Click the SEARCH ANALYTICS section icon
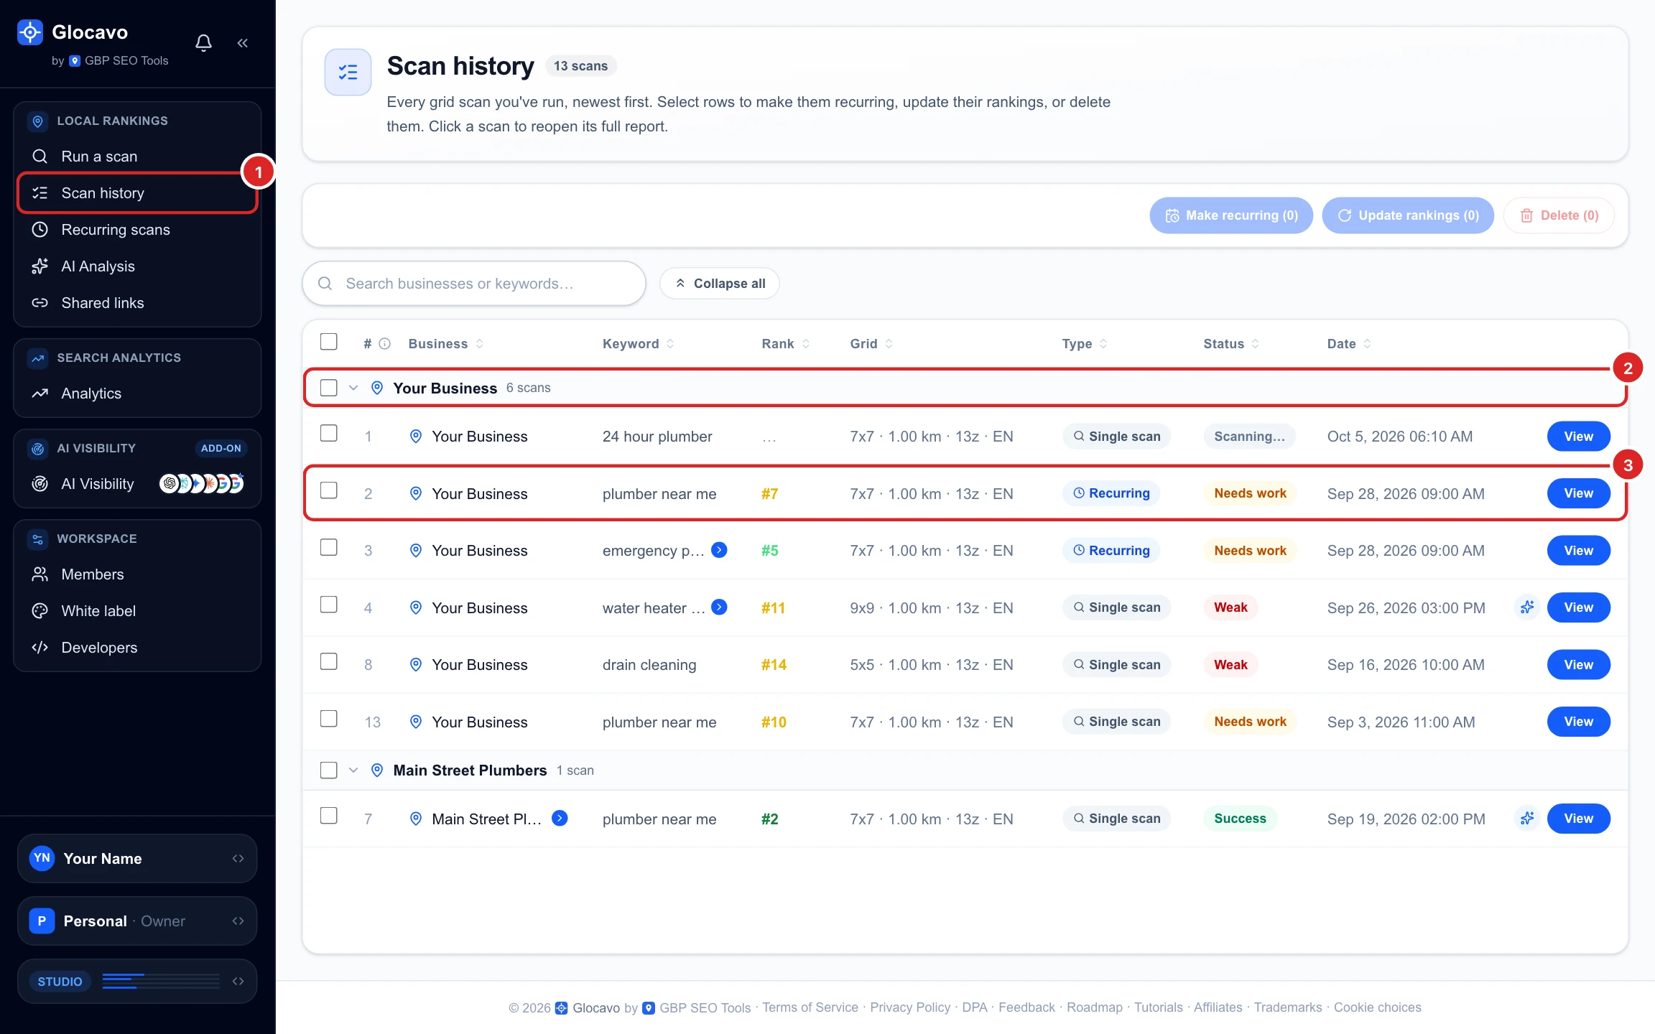 pyautogui.click(x=38, y=358)
